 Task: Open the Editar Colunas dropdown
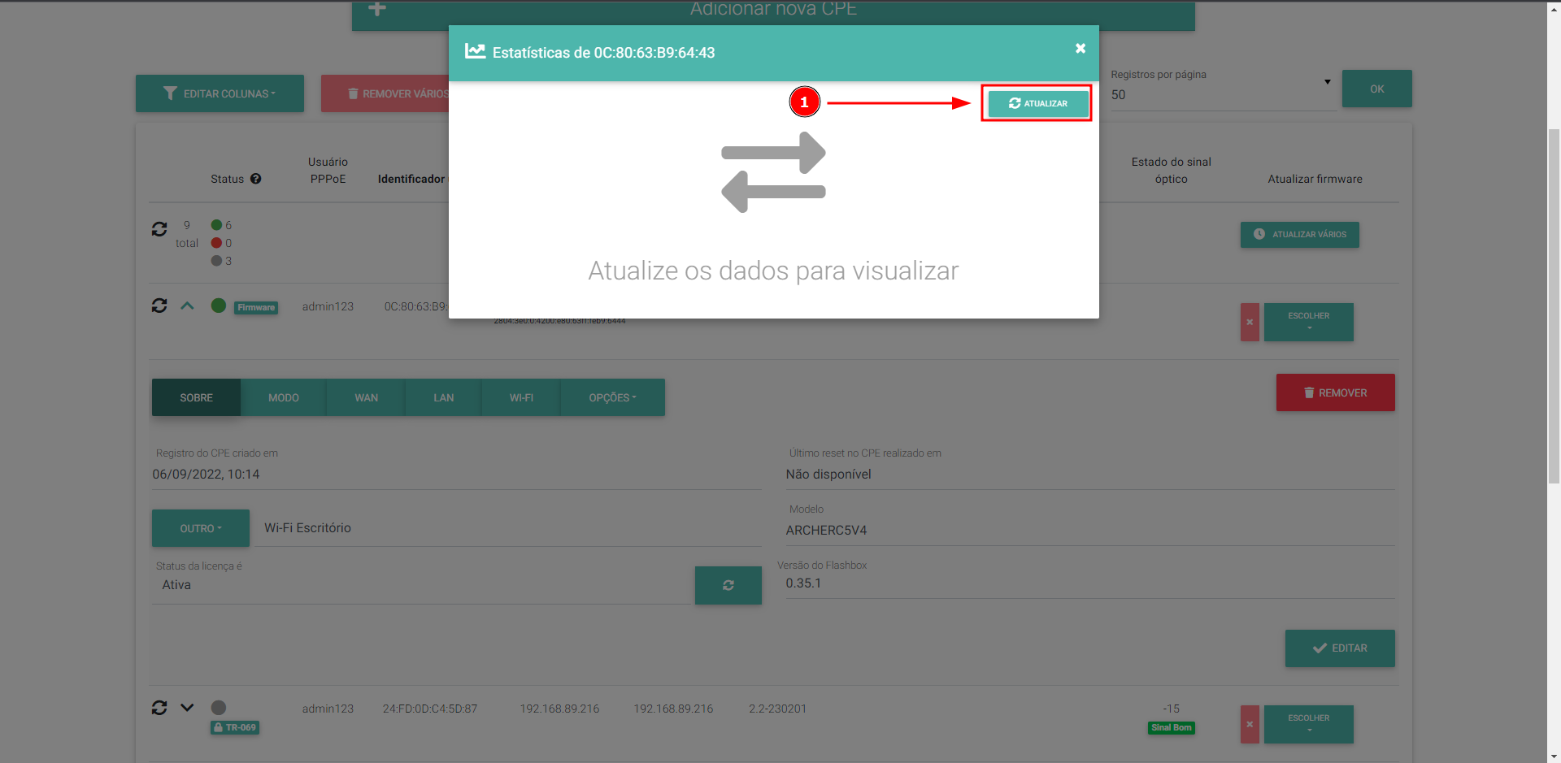[x=220, y=93]
